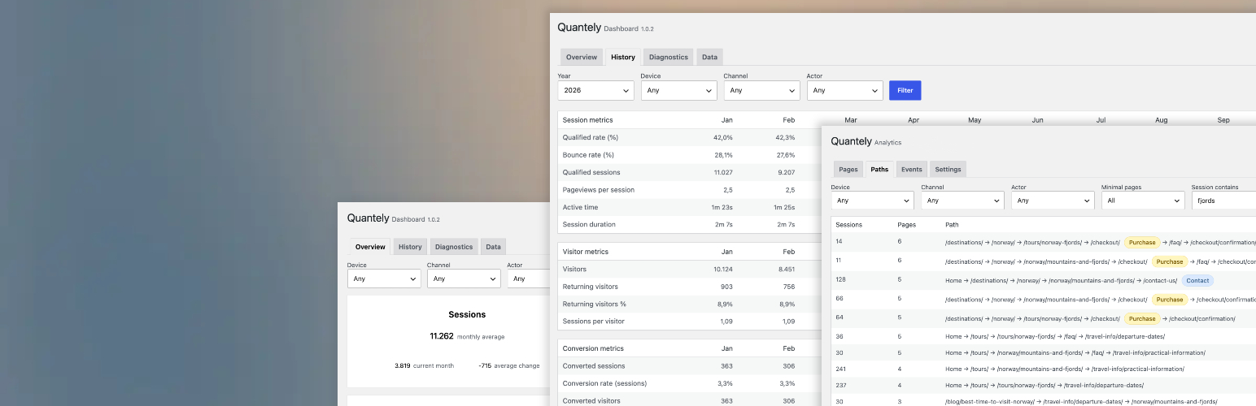Click Purchase tag in 66 sessions row
This screenshot has width=1256, height=406.
pos(1170,300)
